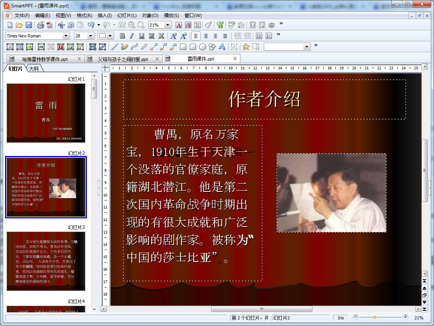The image size is (434, 326).
Task: Open the font size dropdown
Action: [90, 36]
